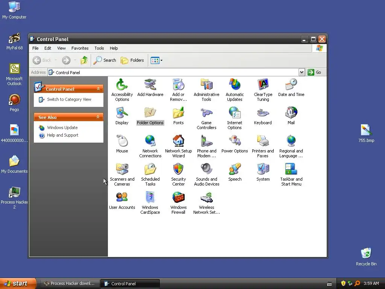The image size is (385, 289).
Task: Open Wireless Network Setup icon
Action: pos(206,198)
